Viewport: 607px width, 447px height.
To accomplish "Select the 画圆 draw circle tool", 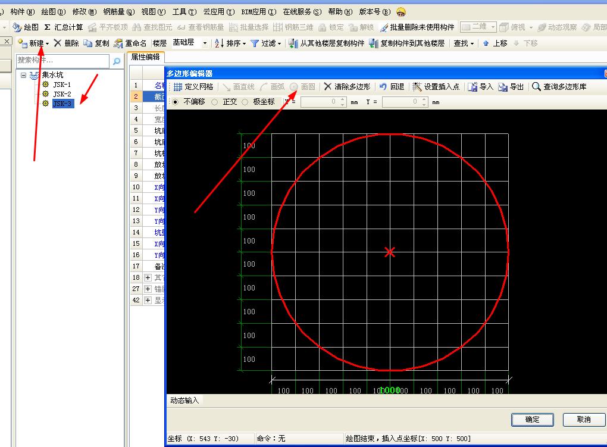I will [302, 87].
